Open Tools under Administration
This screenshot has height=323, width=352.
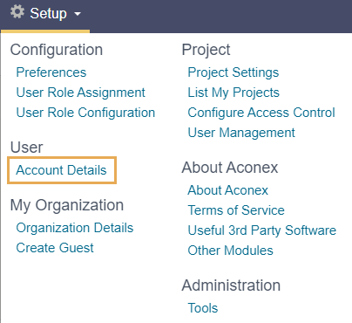[x=203, y=308]
